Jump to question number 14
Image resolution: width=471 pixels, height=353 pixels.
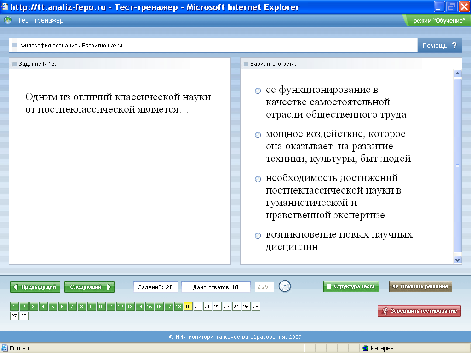(140, 307)
